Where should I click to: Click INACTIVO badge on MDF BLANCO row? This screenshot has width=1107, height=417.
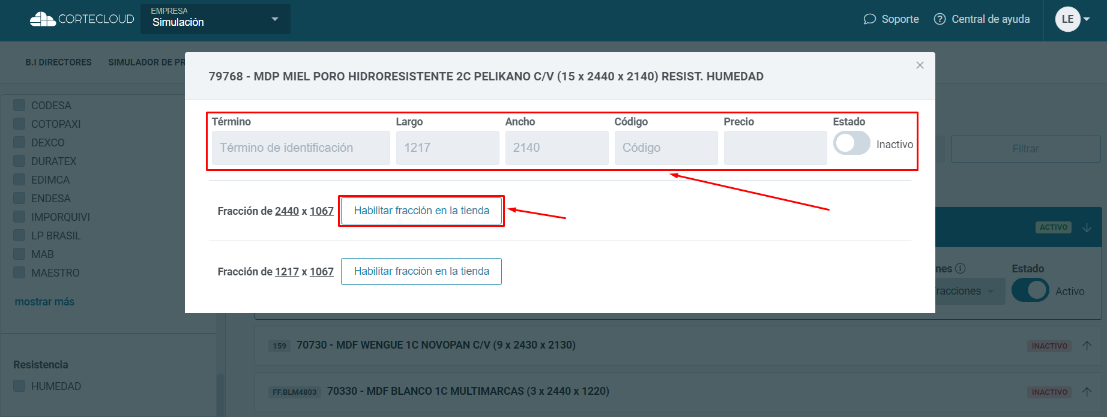click(x=1049, y=392)
